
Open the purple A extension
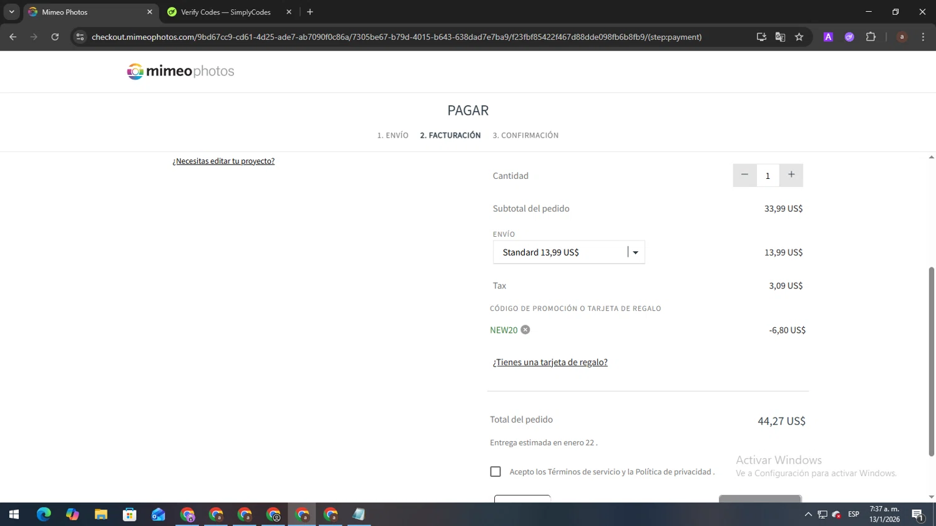point(828,37)
